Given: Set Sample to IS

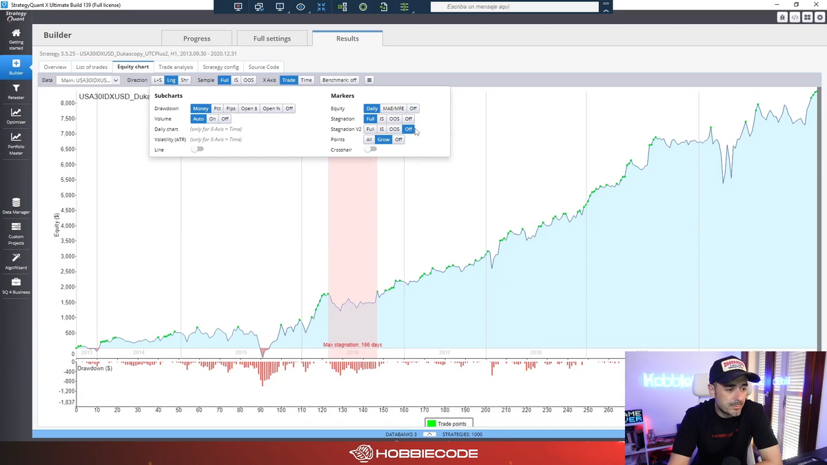Looking at the screenshot, I should 236,80.
